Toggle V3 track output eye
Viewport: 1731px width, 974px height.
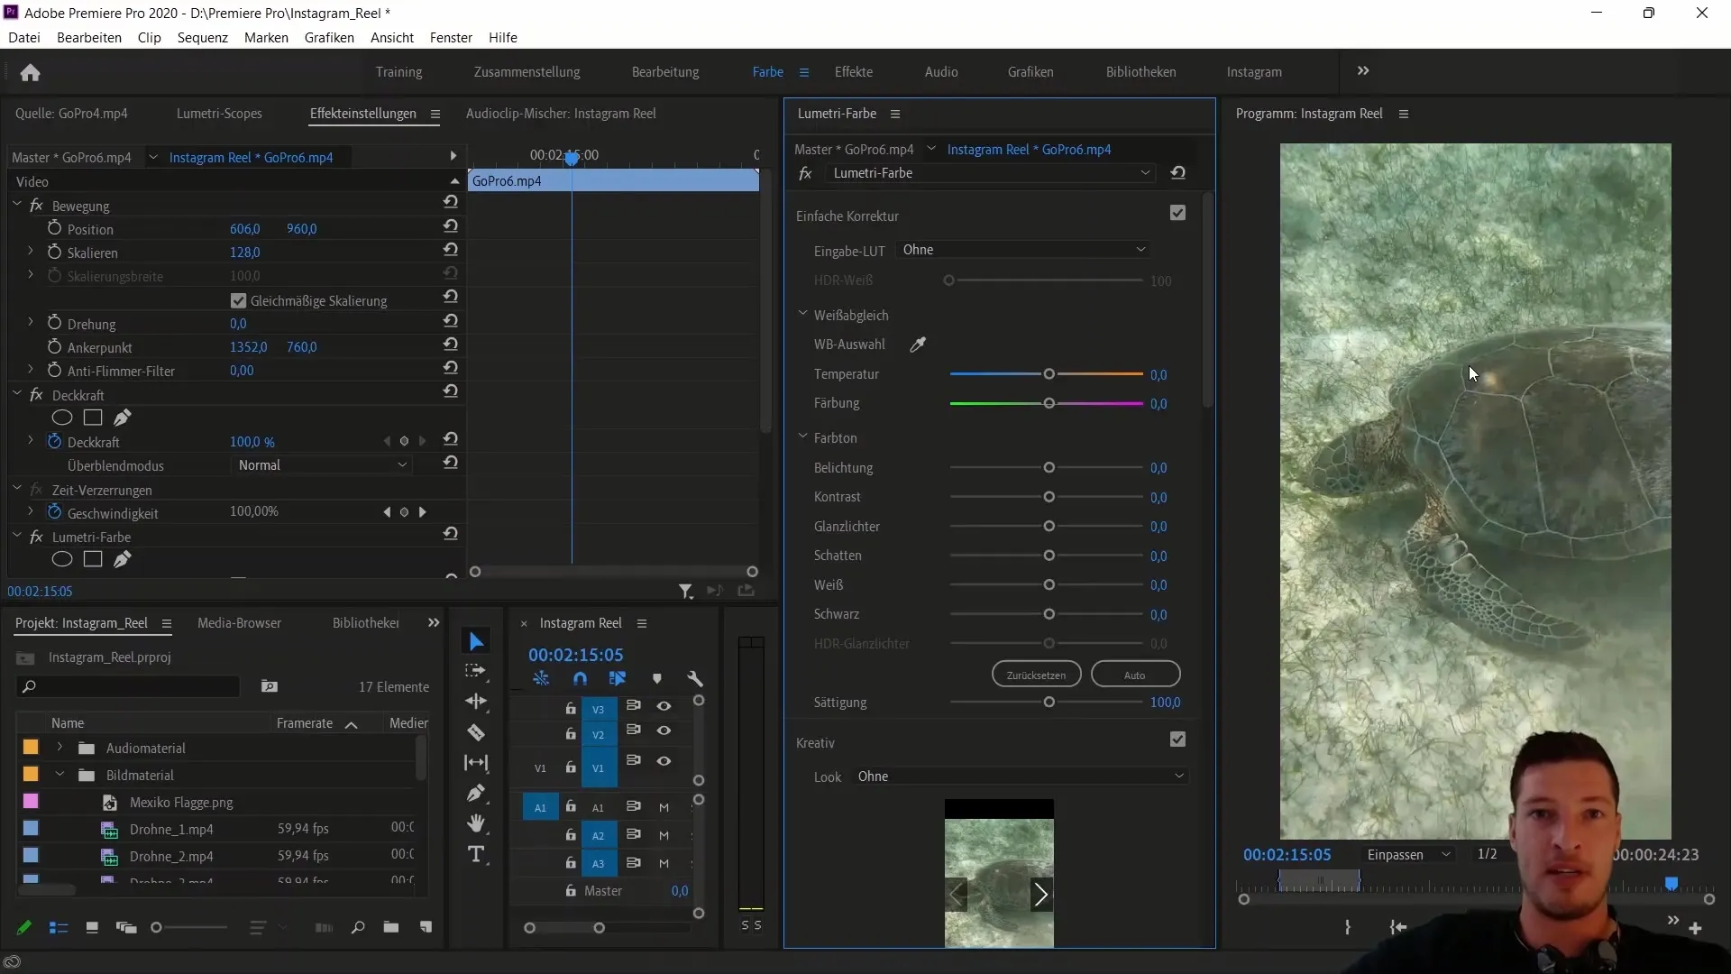point(664,706)
